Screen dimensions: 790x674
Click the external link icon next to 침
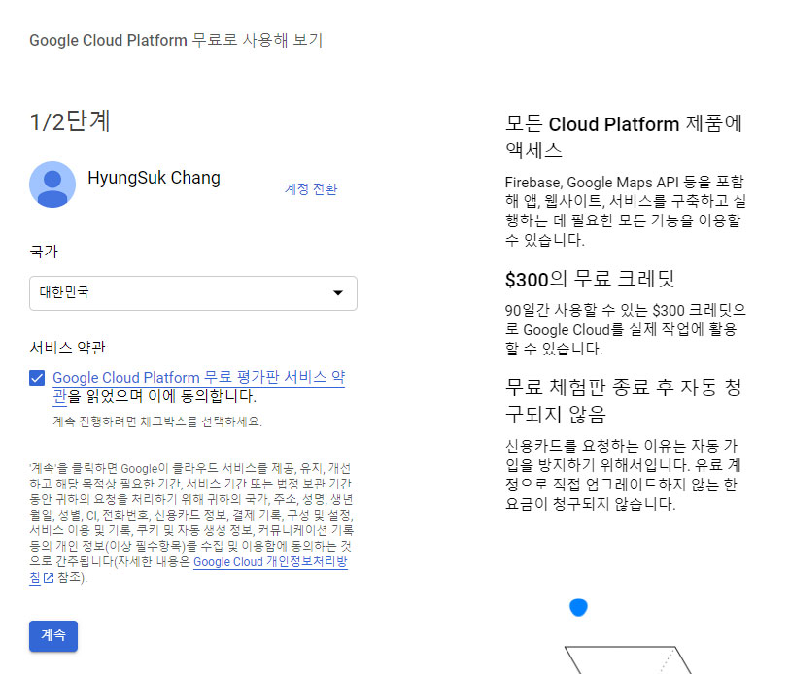coord(49,578)
